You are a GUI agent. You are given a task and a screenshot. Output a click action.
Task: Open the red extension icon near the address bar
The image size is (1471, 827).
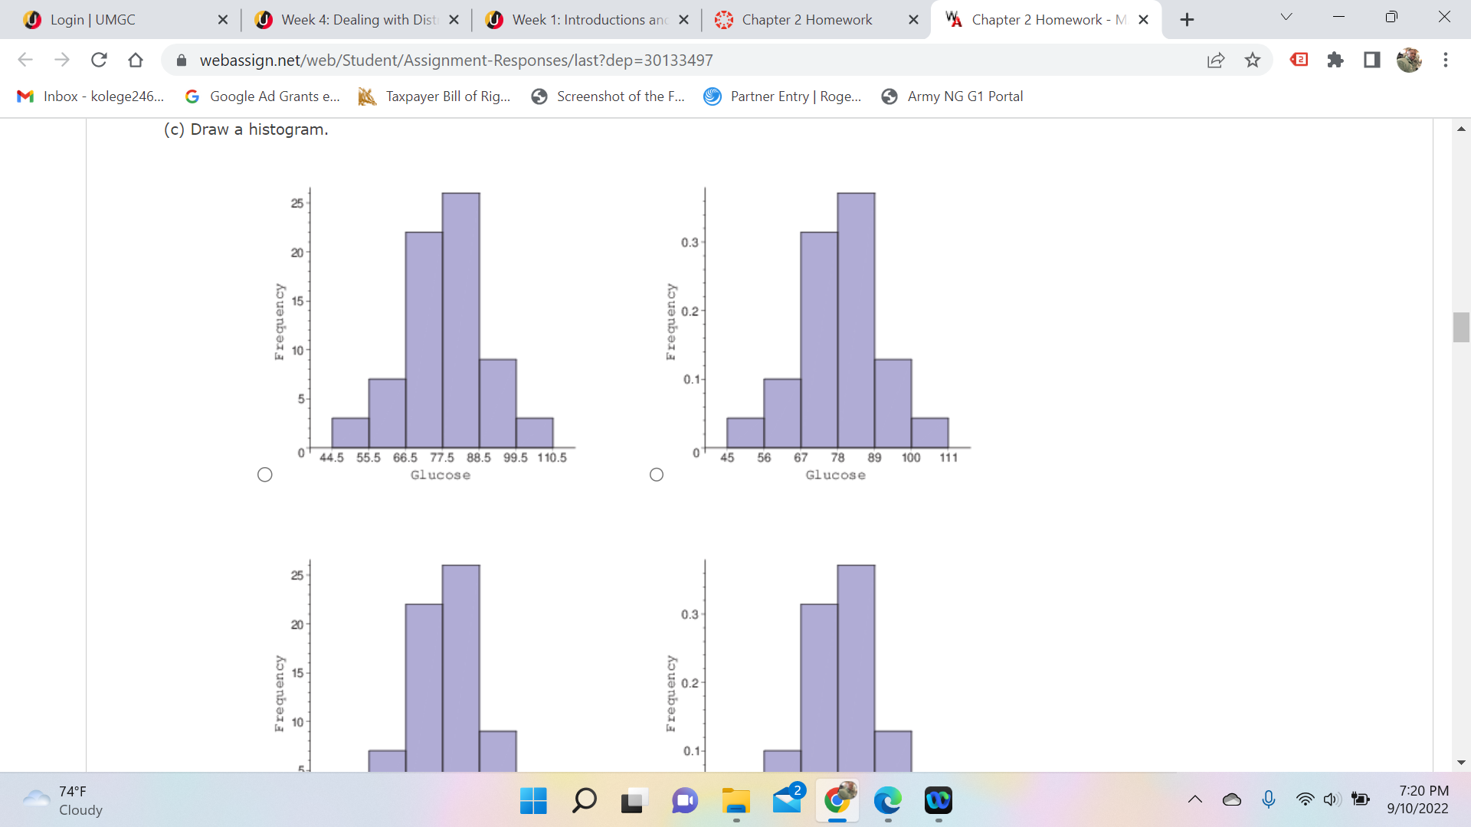(x=1299, y=60)
